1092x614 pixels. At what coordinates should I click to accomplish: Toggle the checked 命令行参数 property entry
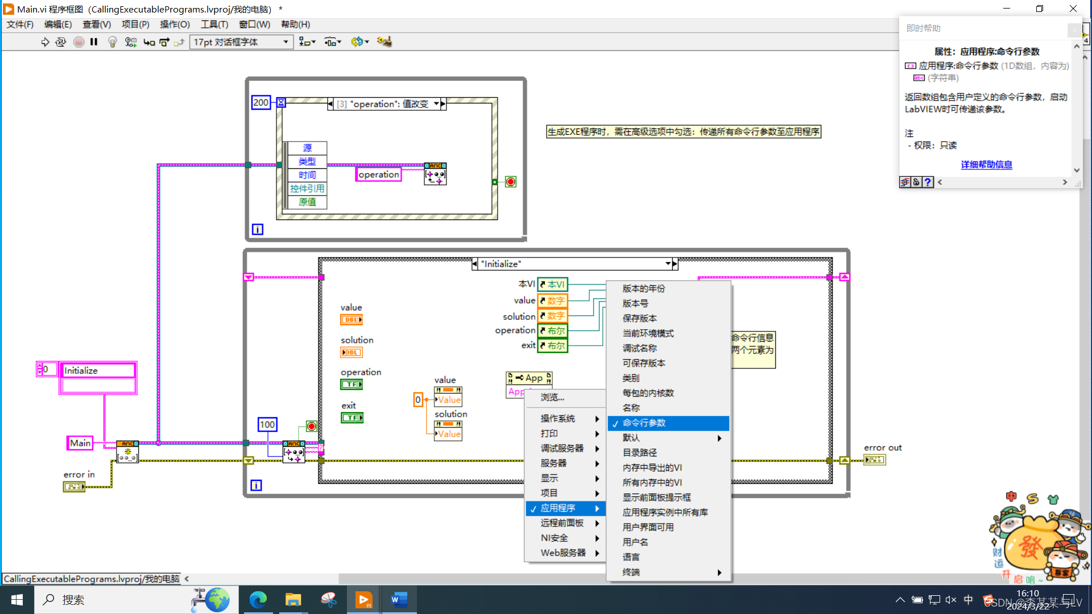pyautogui.click(x=643, y=423)
